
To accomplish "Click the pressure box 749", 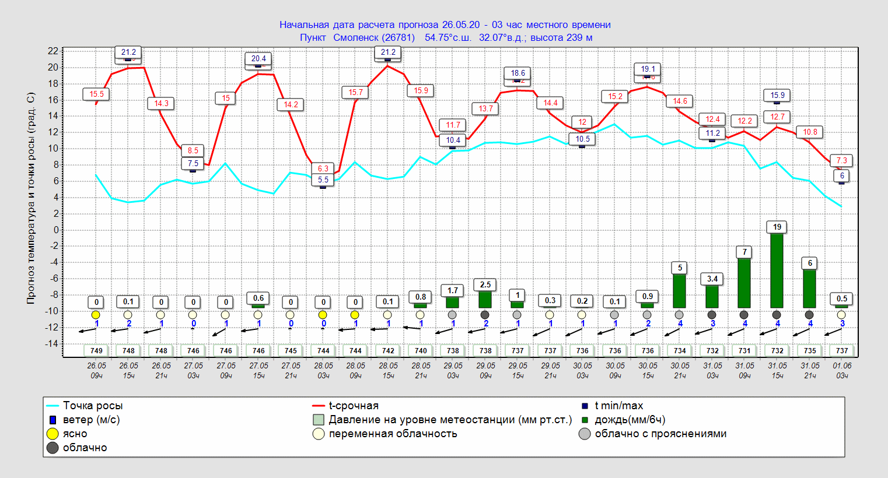I will click(96, 351).
